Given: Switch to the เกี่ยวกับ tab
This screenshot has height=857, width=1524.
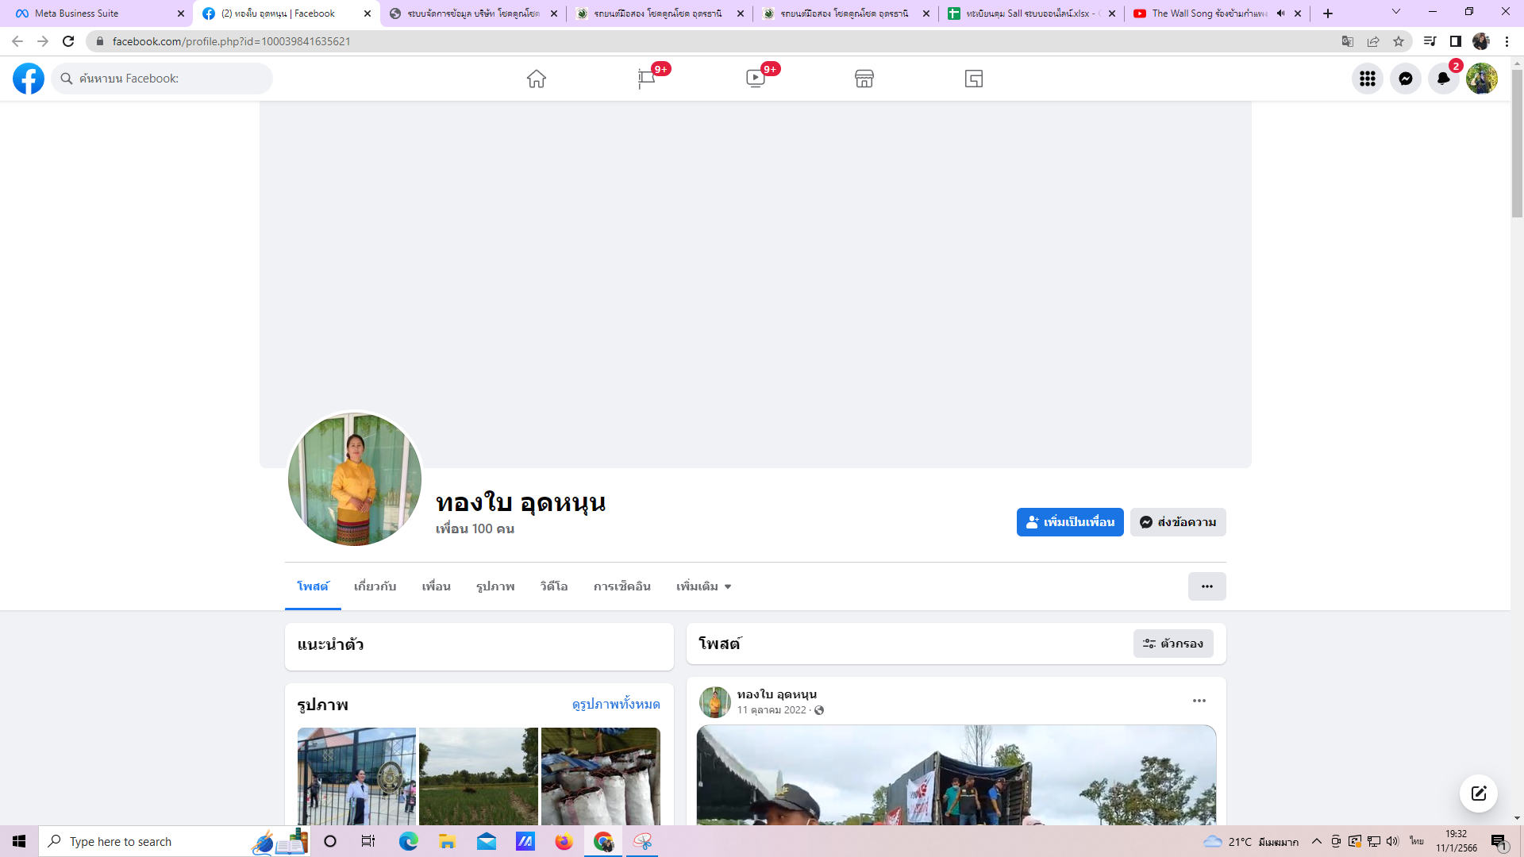Looking at the screenshot, I should pos(375,586).
